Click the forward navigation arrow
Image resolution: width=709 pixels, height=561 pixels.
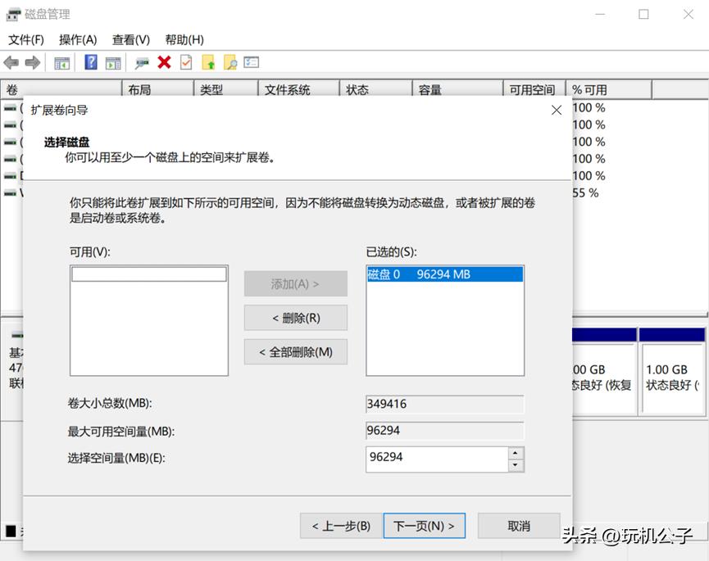coord(31,62)
